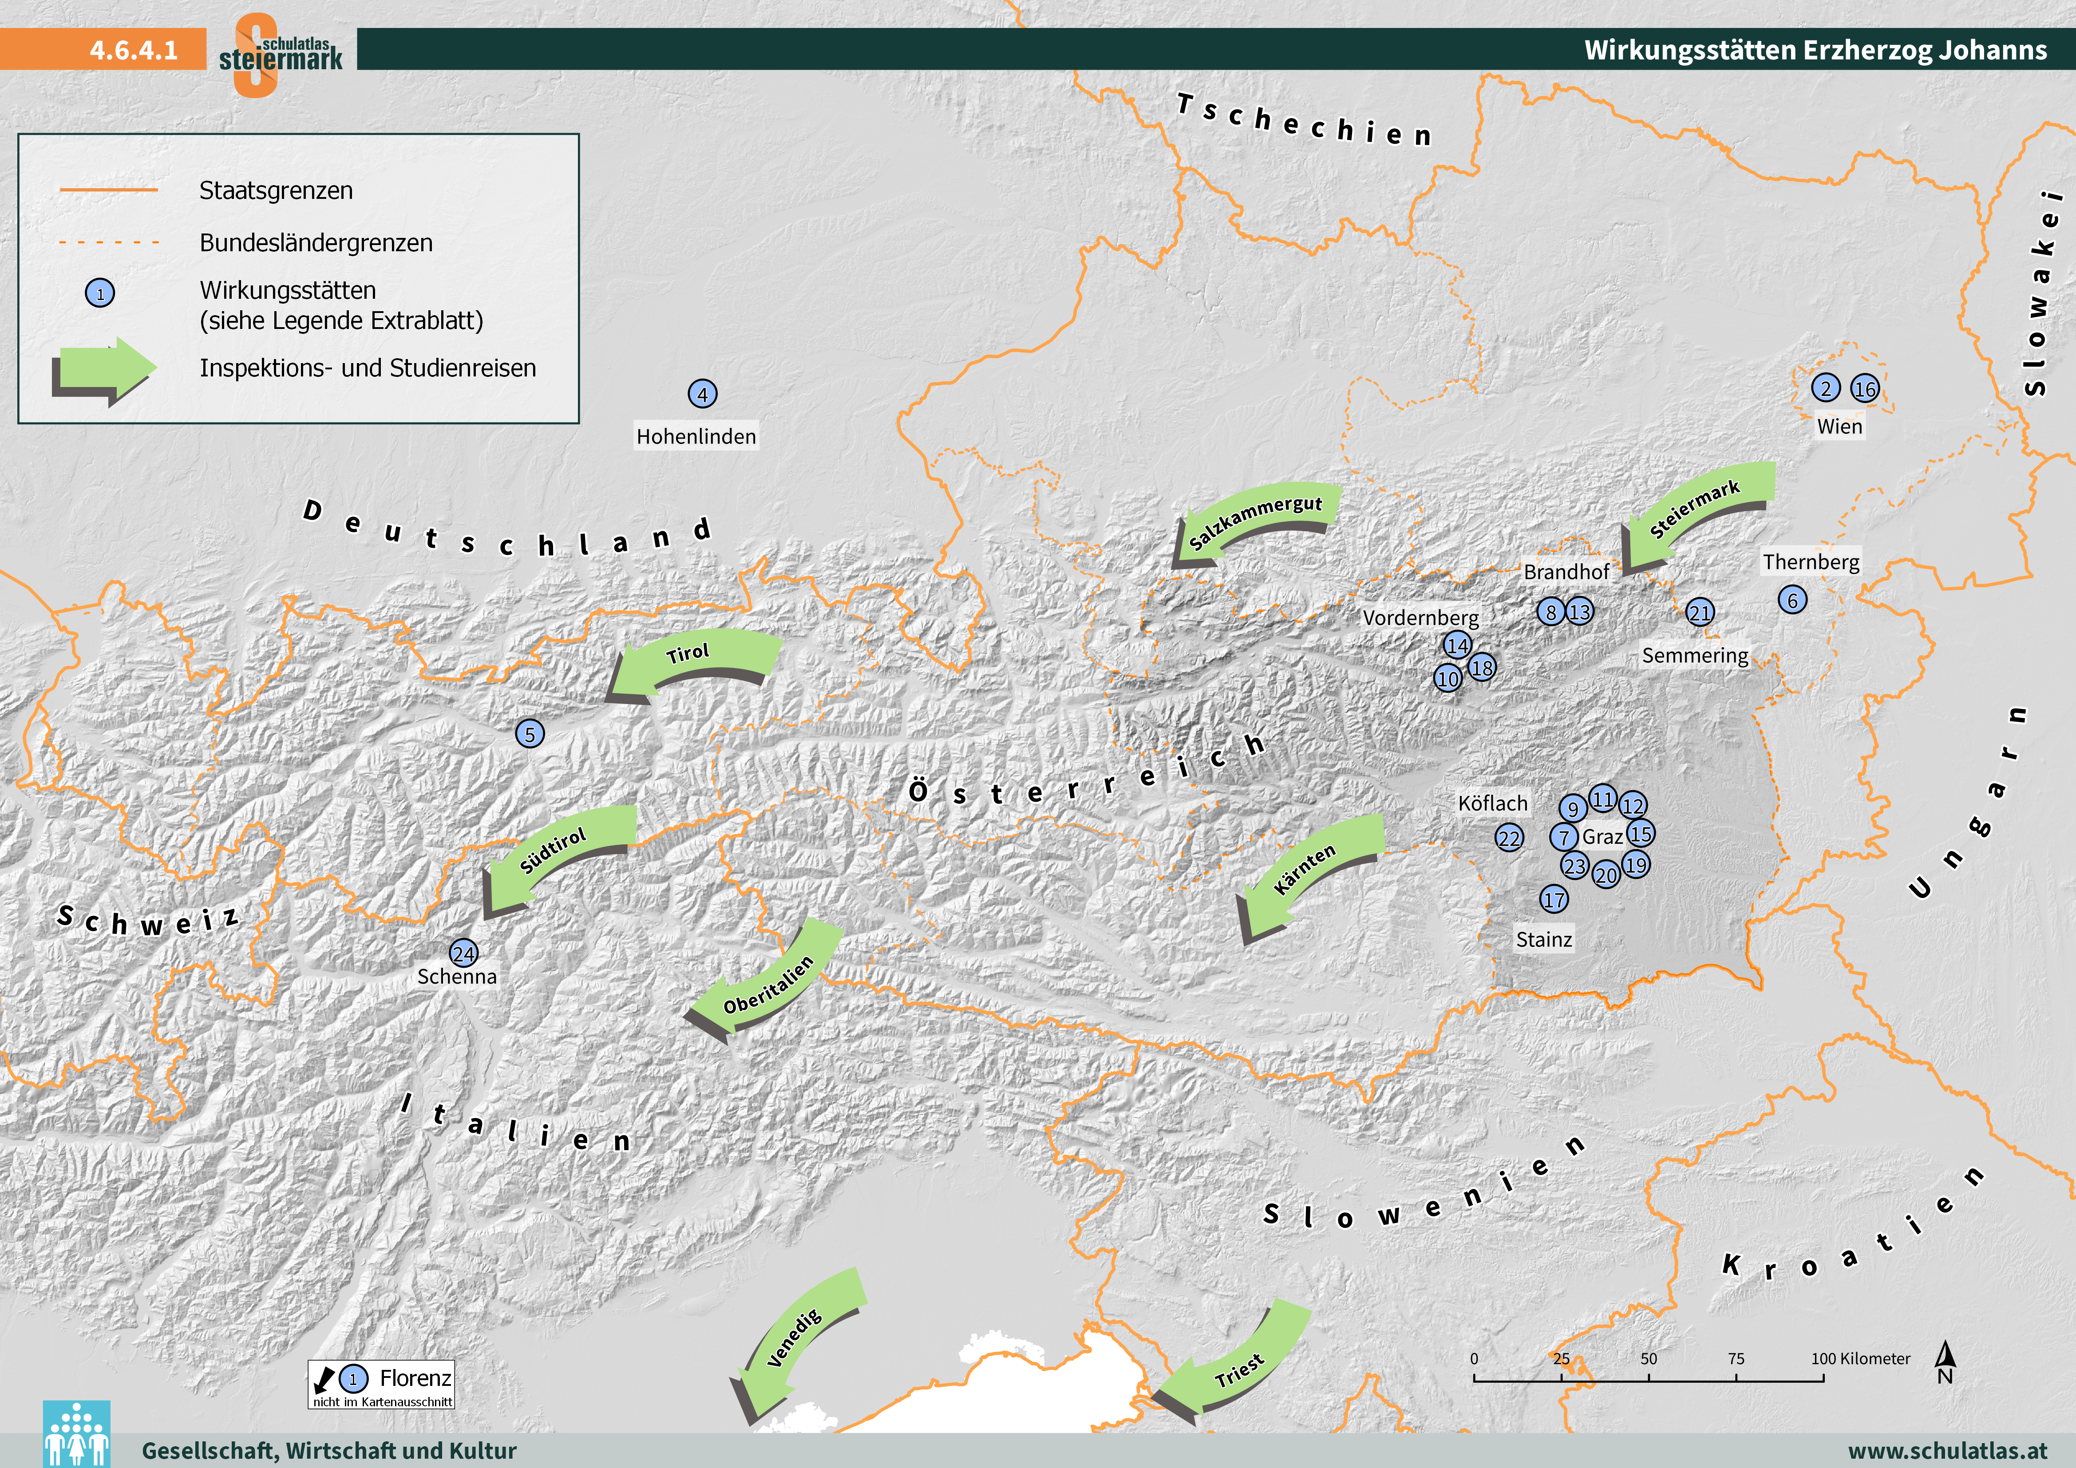The image size is (2076, 1468).
Task: Select marker 24 above Schenna
Action: point(464,953)
